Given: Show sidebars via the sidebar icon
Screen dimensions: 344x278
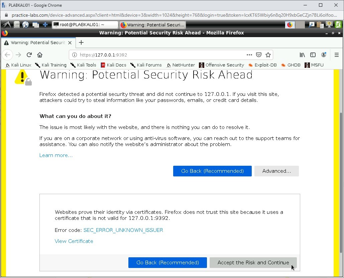Looking at the screenshot, I should click(313, 55).
